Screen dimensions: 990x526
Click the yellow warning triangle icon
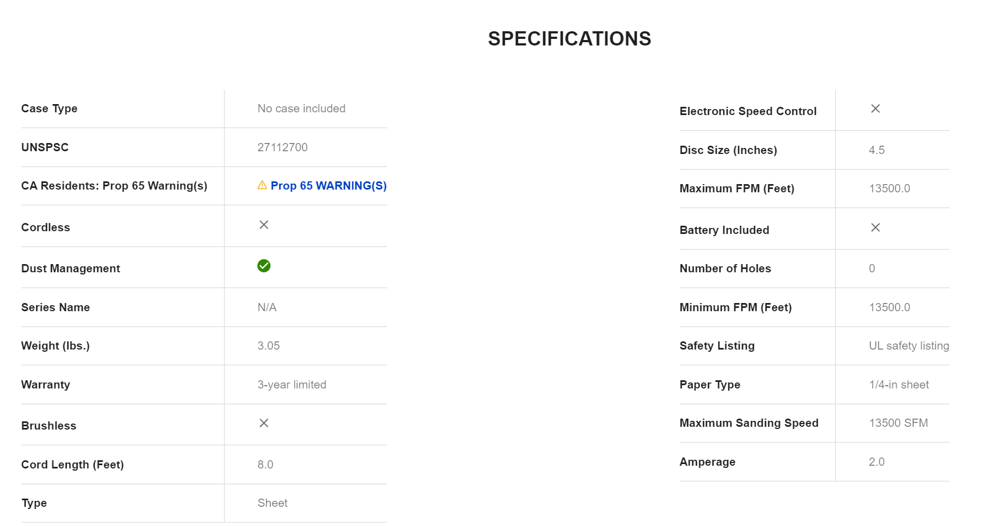point(262,185)
